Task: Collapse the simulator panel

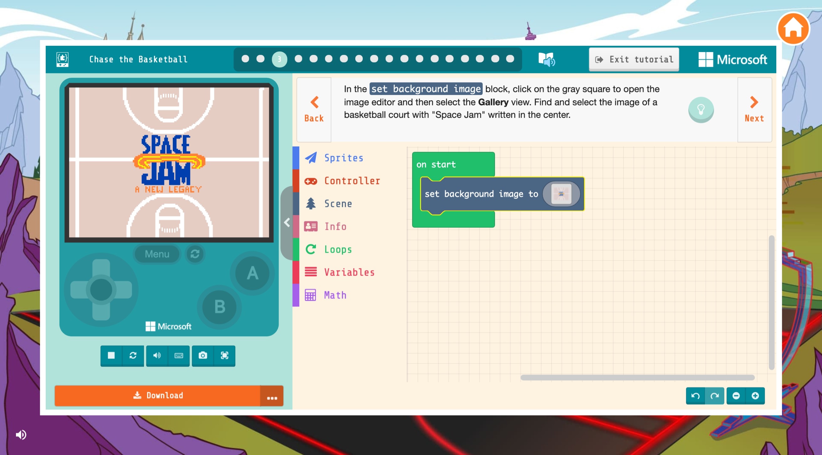Action: pos(287,222)
